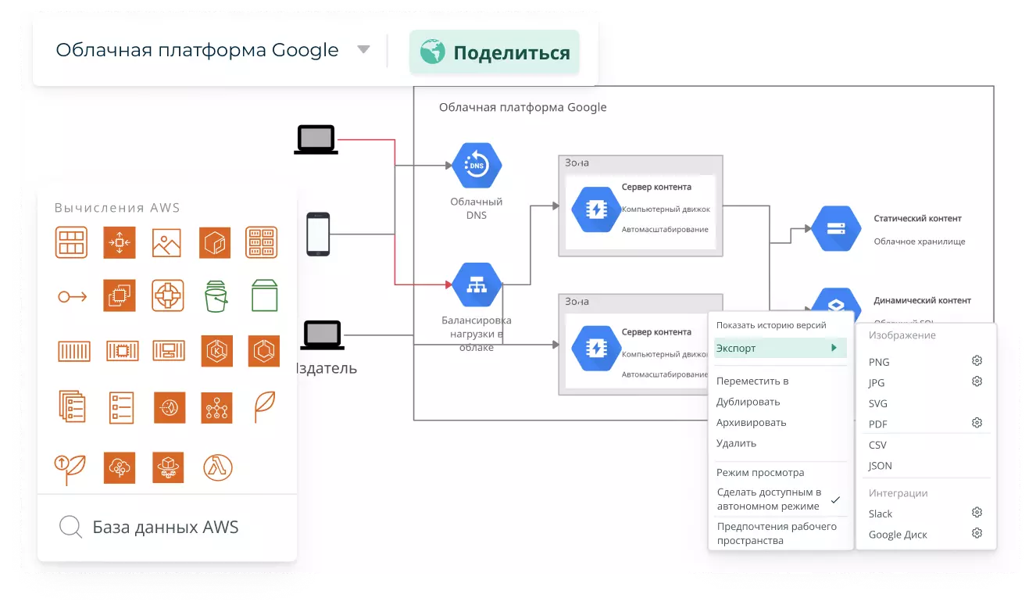Image resolution: width=1036 pixels, height=612 pixels.
Task: Open Предпочтения рабочего пространства
Action: click(x=777, y=533)
